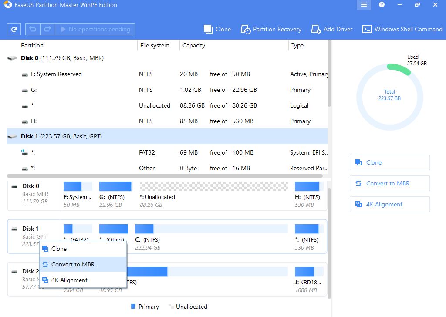446x317 pixels.
Task: Click the refresh icon in toolbar
Action: coord(14,29)
